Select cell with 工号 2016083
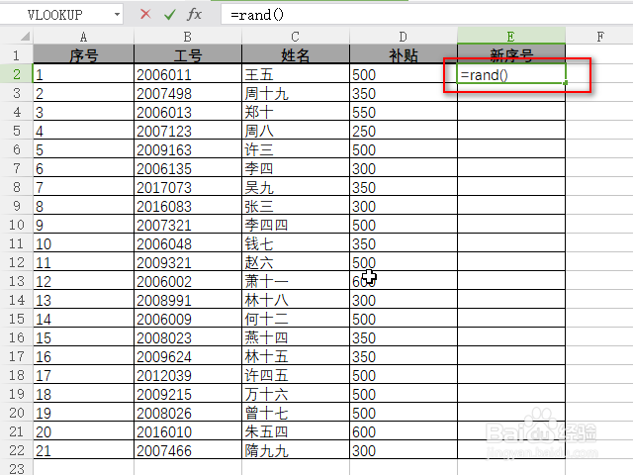The image size is (633, 475). (188, 206)
